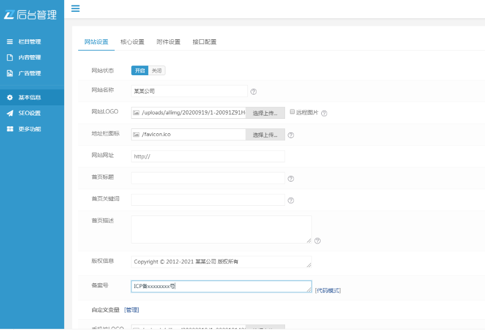Click the help icon next to 首页关键词
485x330 pixels.
pyautogui.click(x=291, y=200)
